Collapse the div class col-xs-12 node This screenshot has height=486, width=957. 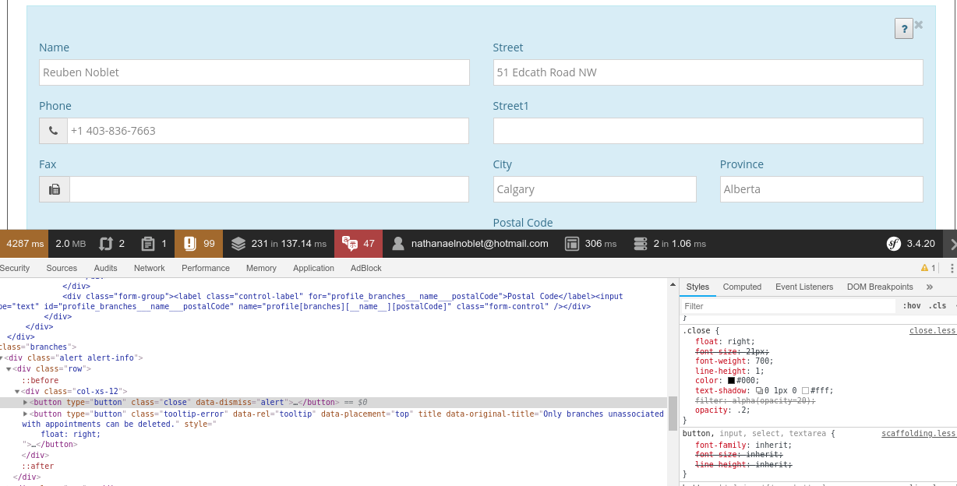pos(17,391)
